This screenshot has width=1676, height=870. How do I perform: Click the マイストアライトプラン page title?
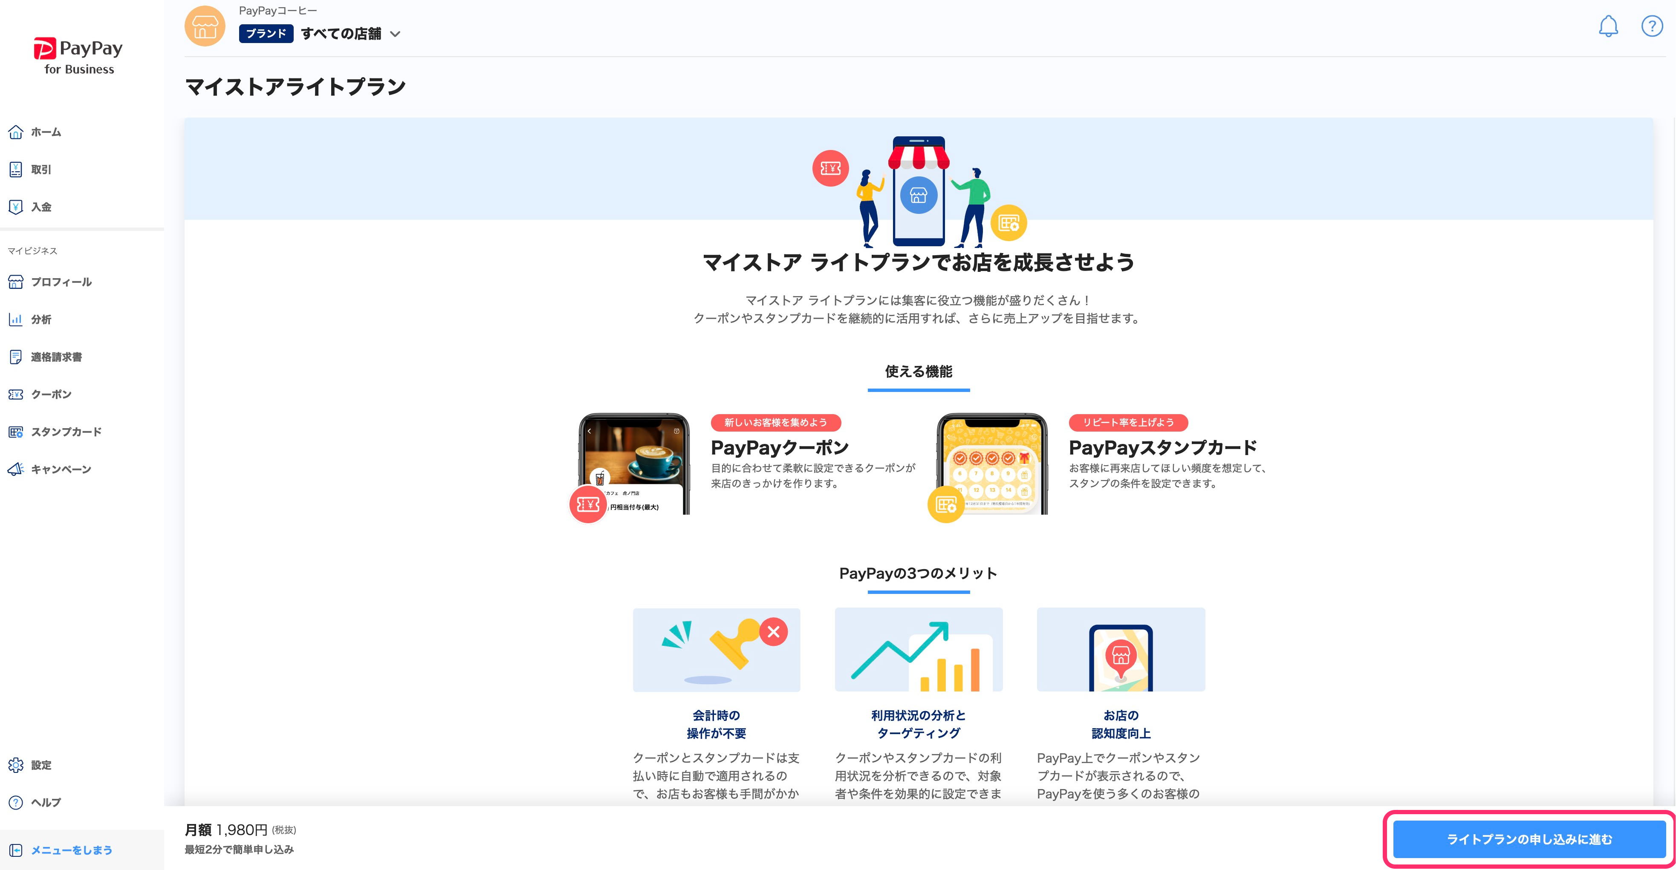pos(295,86)
